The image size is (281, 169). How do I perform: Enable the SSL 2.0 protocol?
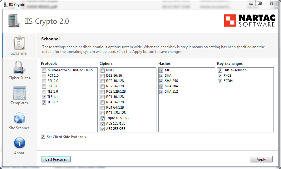click(44, 81)
